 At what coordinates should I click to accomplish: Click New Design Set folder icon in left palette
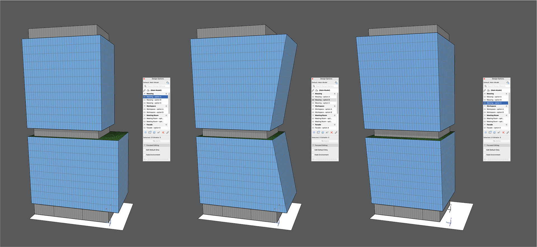(x=150, y=132)
